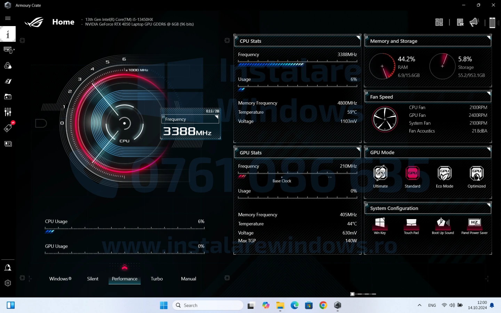Expand the Memory and Storage panel arrow
The width and height of the screenshot is (501, 313).
click(488, 38)
